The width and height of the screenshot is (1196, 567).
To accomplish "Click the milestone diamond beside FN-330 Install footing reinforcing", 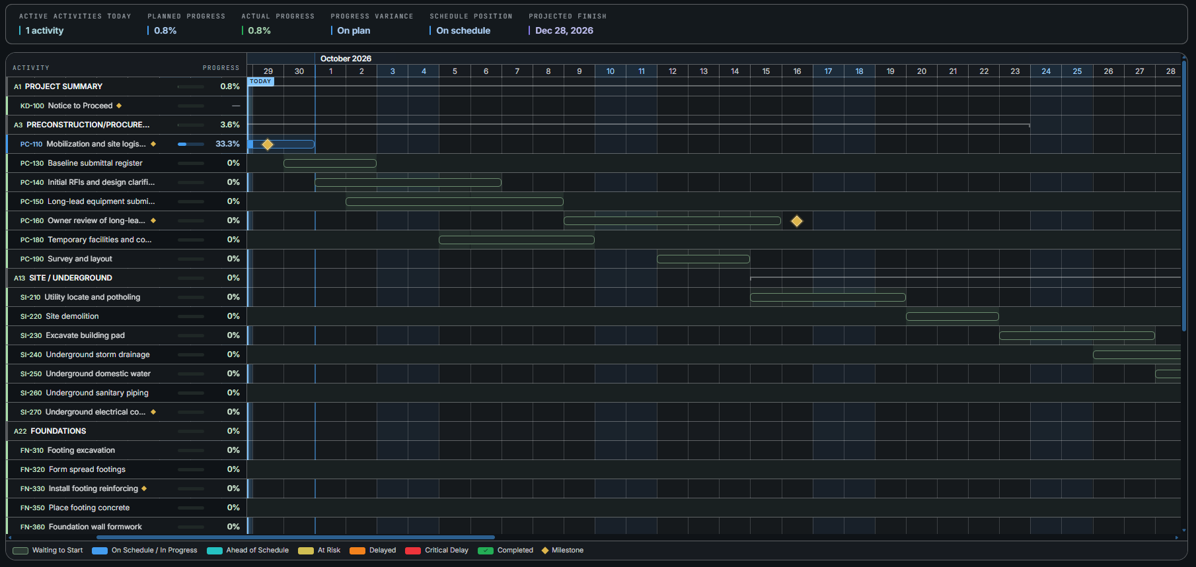I will 144,488.
